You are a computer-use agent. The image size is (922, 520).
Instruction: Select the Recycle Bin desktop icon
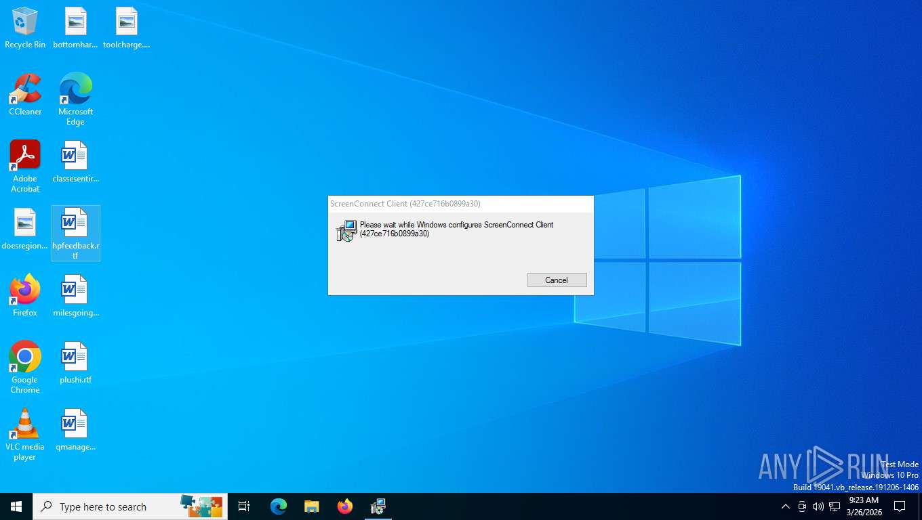25,28
